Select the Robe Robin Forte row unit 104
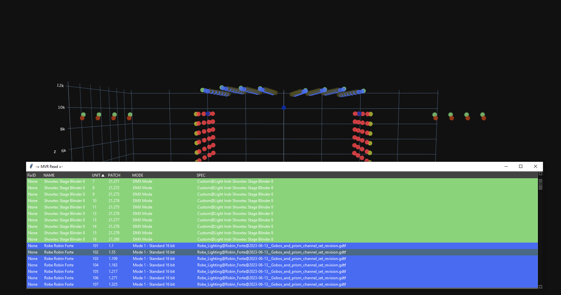The width and height of the screenshot is (561, 295). coord(59,265)
